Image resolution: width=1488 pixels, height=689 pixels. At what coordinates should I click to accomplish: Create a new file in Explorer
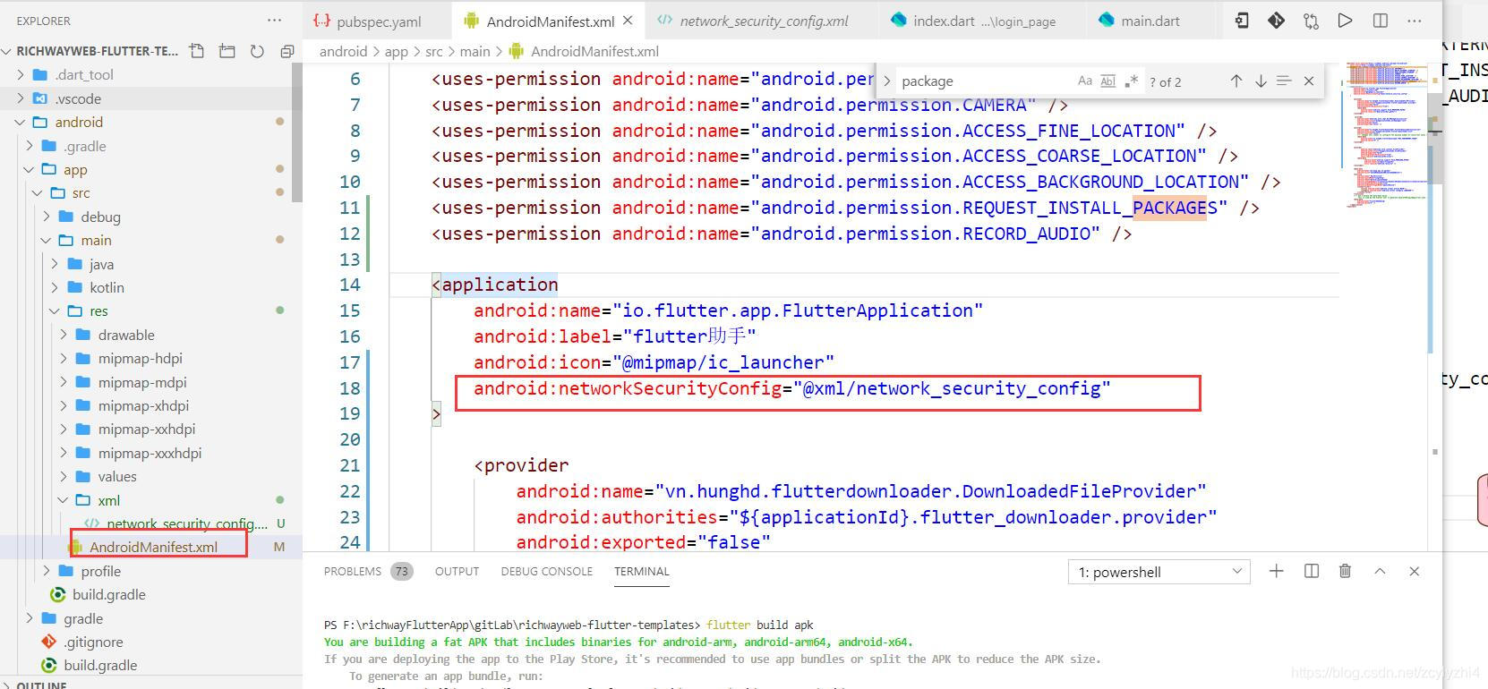(197, 51)
